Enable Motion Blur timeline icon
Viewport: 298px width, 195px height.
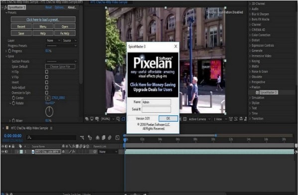coord(109,137)
